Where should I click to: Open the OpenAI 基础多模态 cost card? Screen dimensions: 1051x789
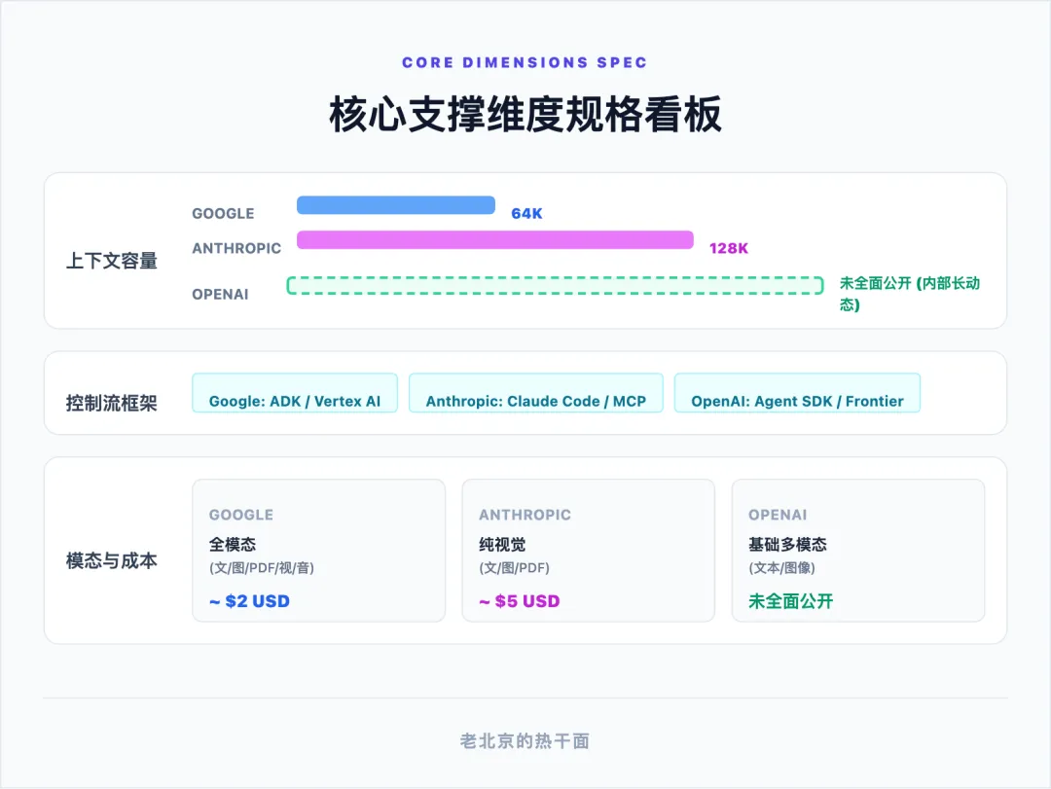pos(858,551)
